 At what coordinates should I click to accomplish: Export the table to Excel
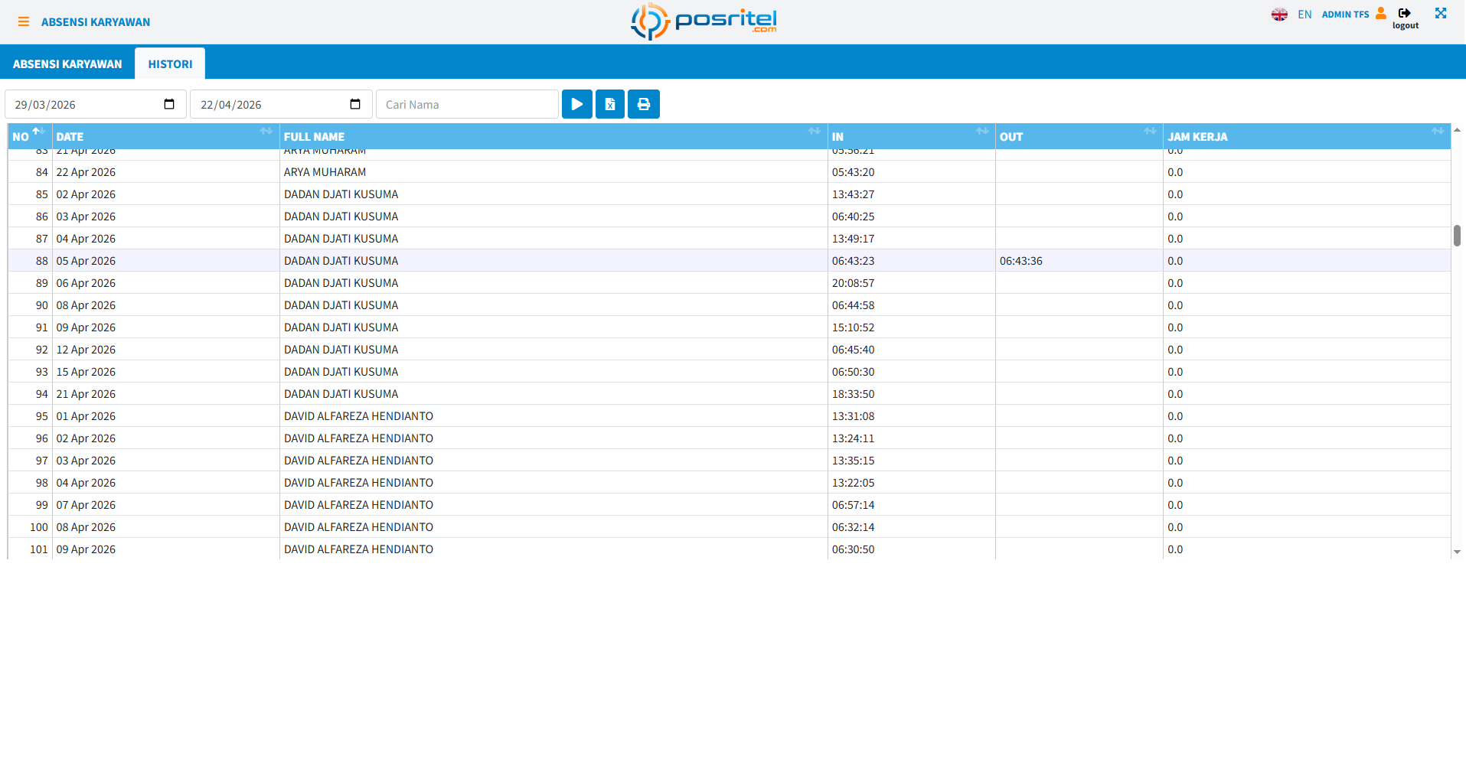coord(610,104)
